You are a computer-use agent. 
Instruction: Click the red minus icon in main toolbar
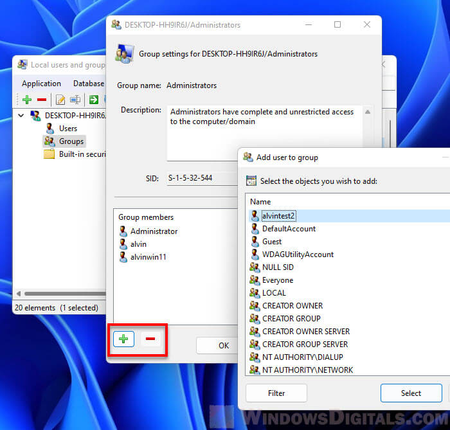point(42,100)
